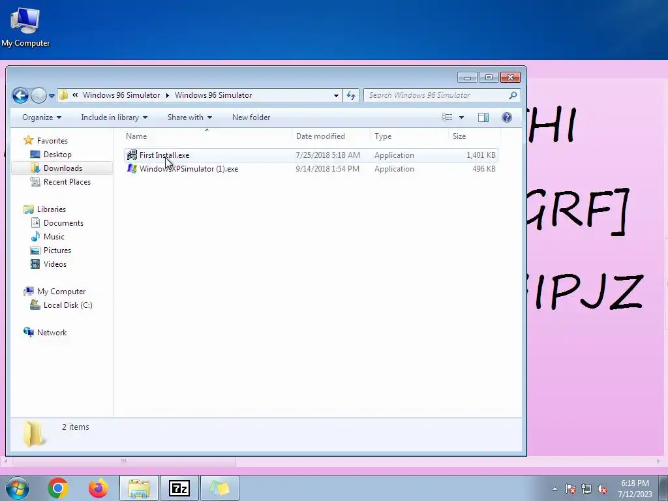The image size is (668, 501).
Task: Open address bar previous locations dropdown
Action: 336,95
